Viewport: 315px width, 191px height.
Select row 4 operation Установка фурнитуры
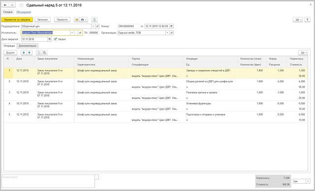(x=198, y=103)
